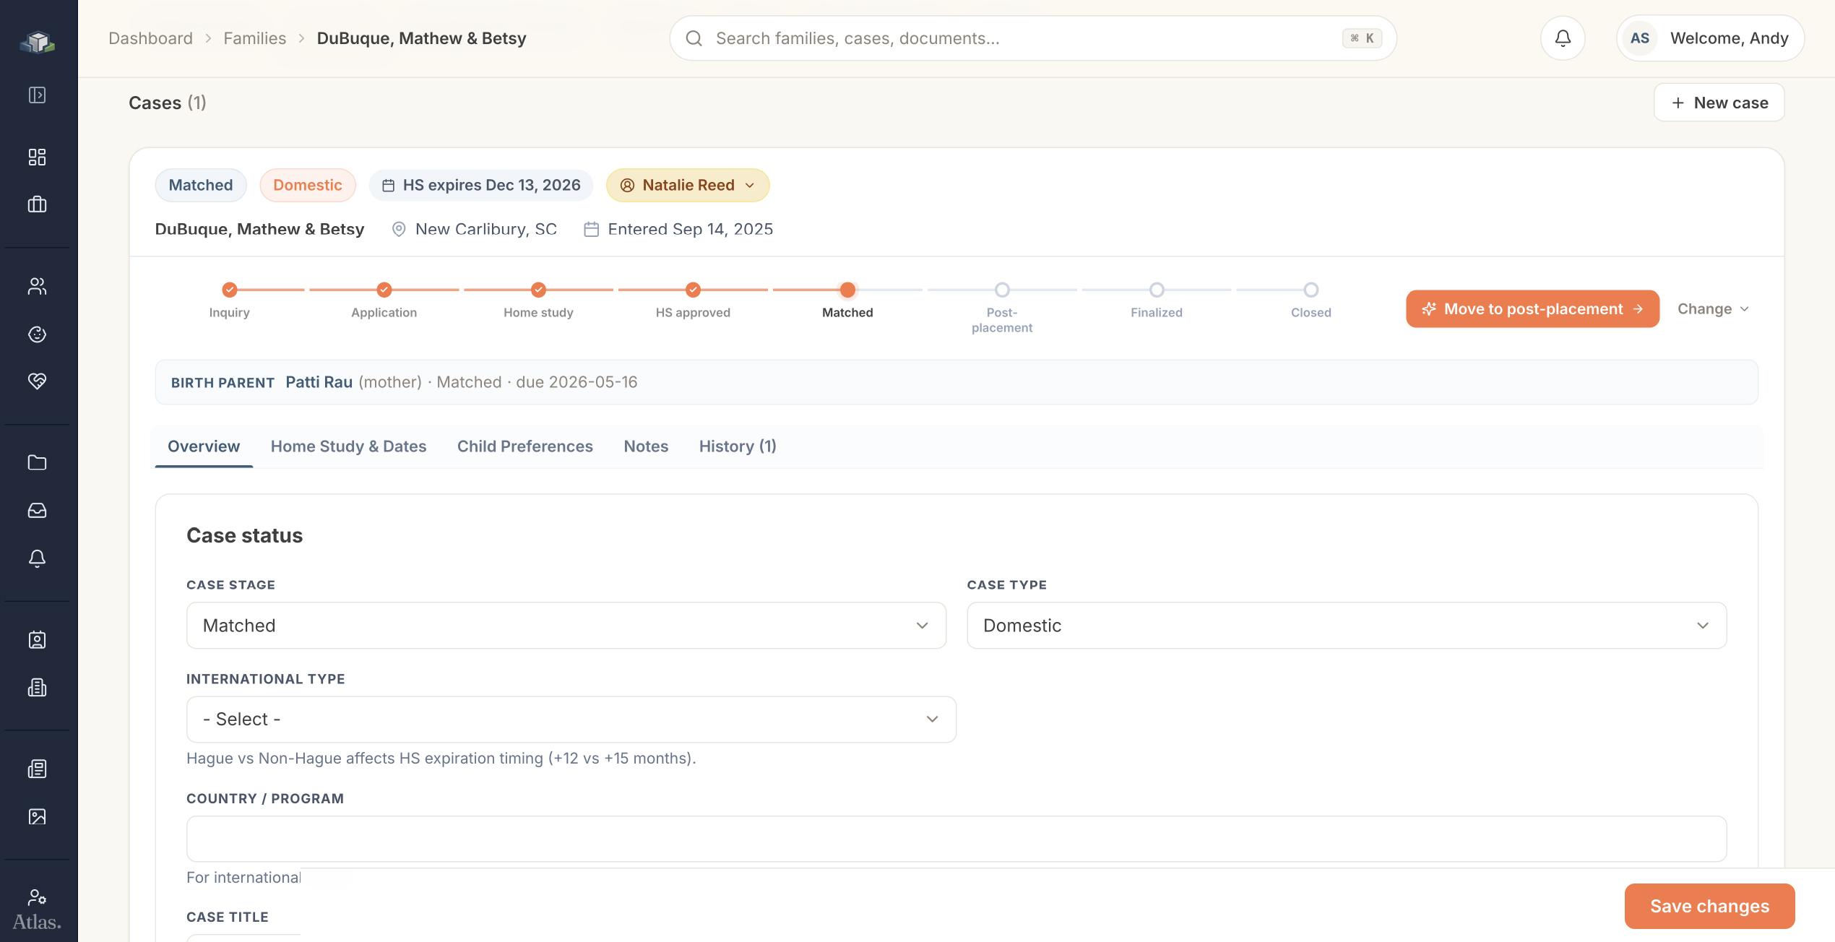
Task: Open the contact badge icon in sidebar
Action: 38,639
